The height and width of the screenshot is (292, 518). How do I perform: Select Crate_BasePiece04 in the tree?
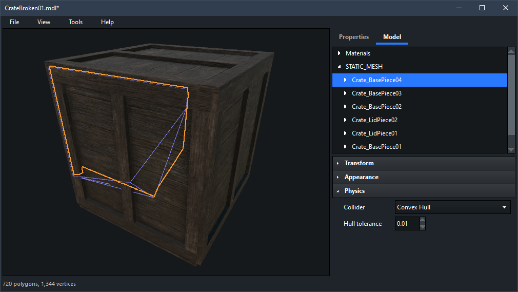coord(420,80)
